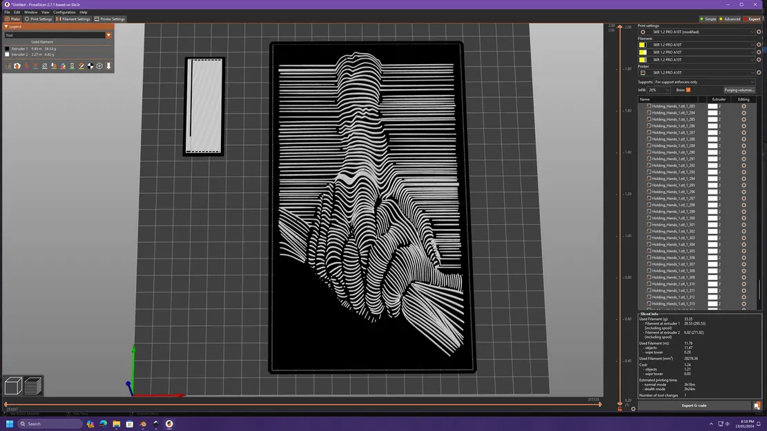Toggle Tool marker arrow icon in legend

[x=108, y=66]
